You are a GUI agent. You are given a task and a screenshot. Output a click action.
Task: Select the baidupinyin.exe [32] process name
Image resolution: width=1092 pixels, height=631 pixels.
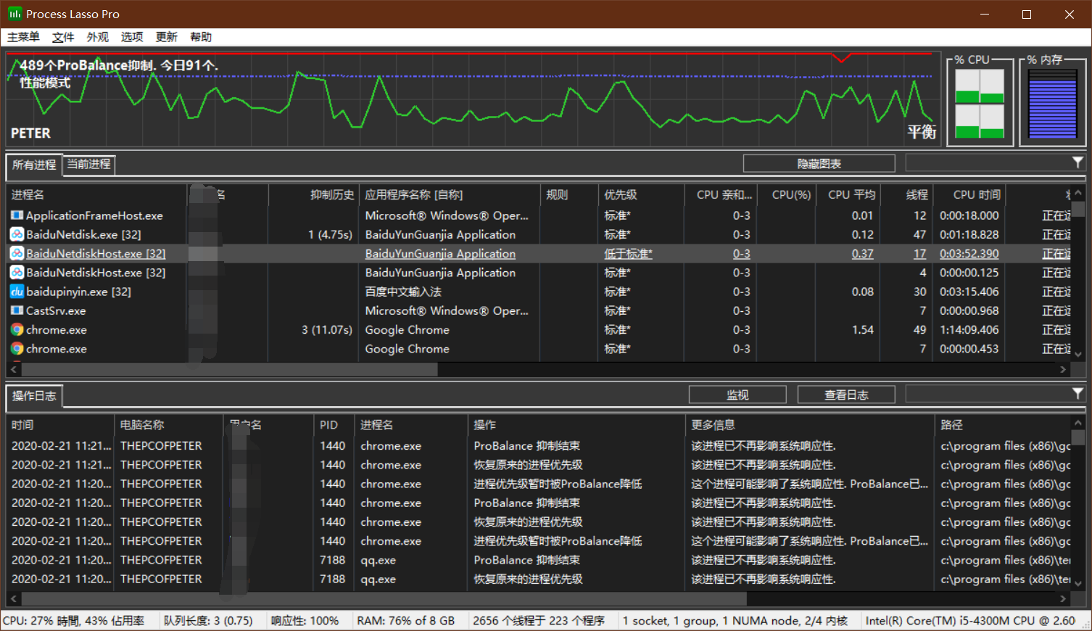(x=78, y=292)
